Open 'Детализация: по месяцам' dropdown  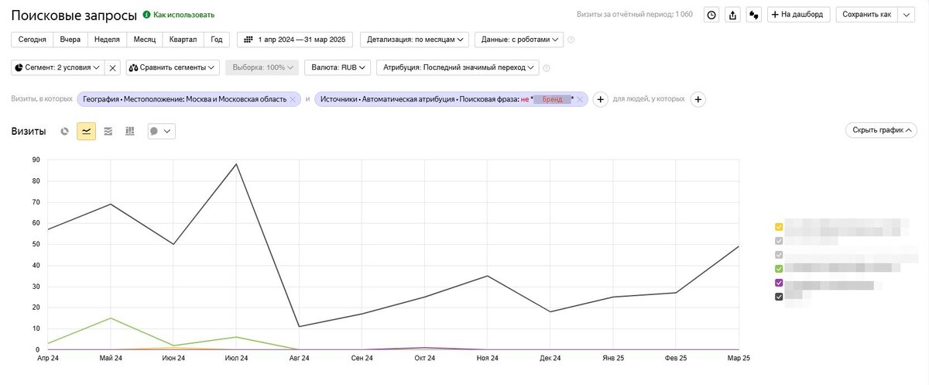pyautogui.click(x=415, y=40)
